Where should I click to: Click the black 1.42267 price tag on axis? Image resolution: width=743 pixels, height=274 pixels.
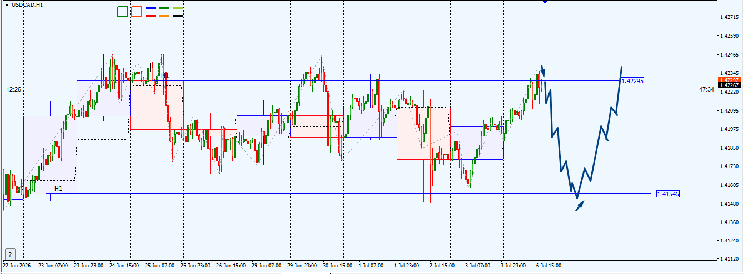point(729,85)
